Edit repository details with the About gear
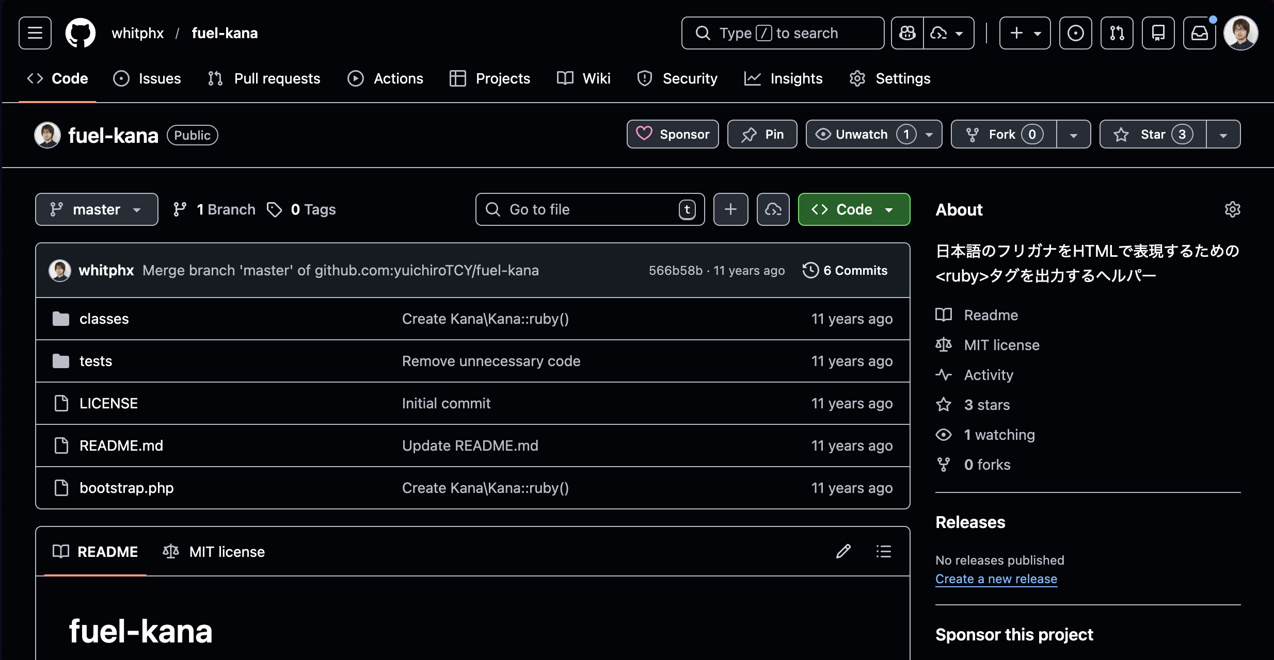The height and width of the screenshot is (660, 1274). [1233, 209]
